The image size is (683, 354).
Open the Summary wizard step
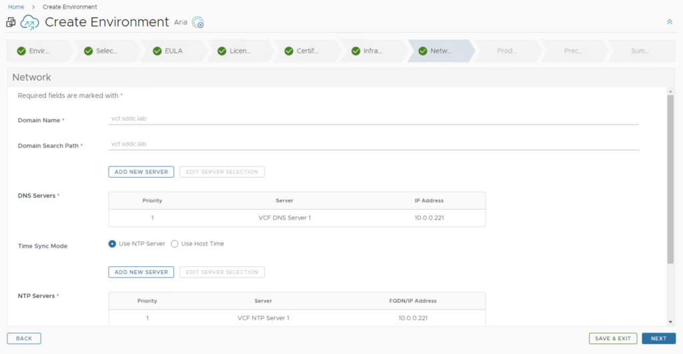[x=639, y=51]
